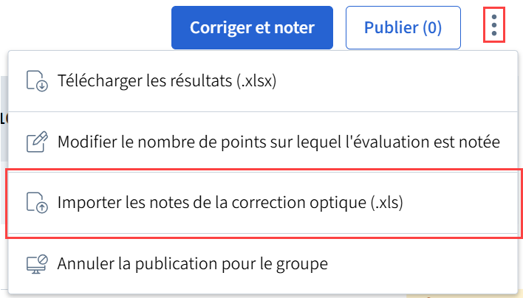Click the file upload icon
The height and width of the screenshot is (298, 523).
pos(36,202)
